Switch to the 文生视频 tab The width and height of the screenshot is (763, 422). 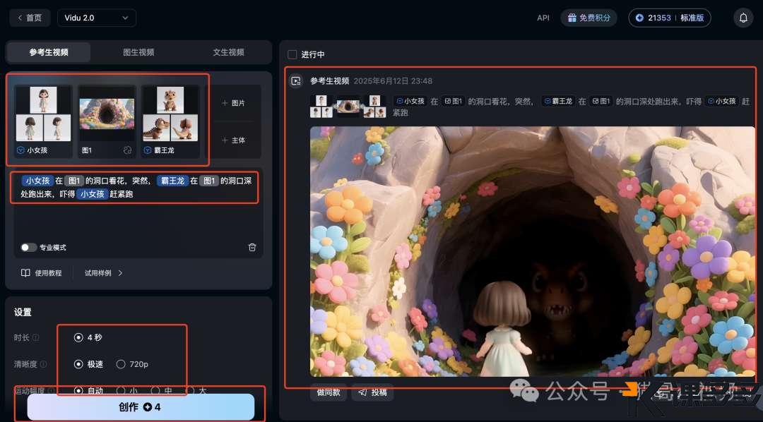[x=228, y=52]
